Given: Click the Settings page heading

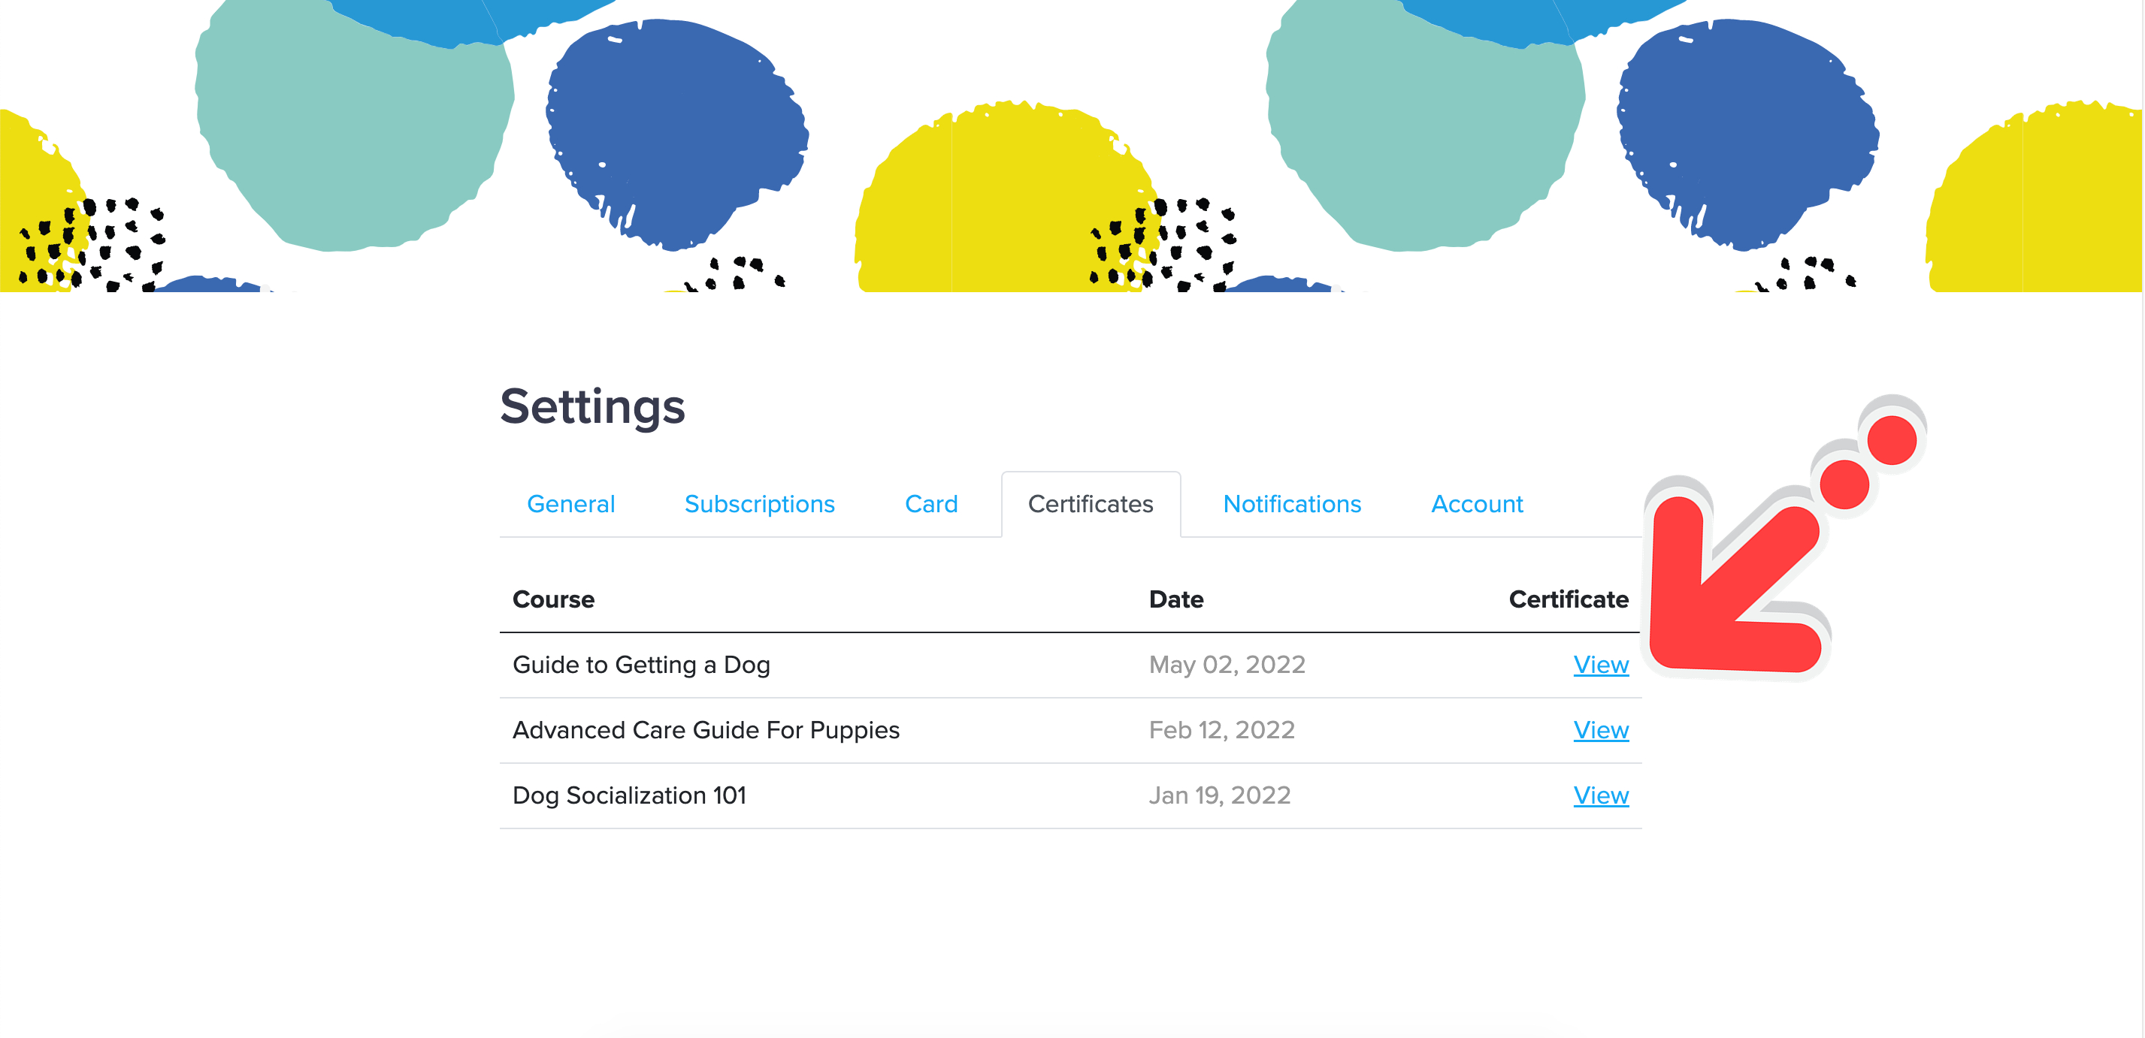Looking at the screenshot, I should pos(592,406).
